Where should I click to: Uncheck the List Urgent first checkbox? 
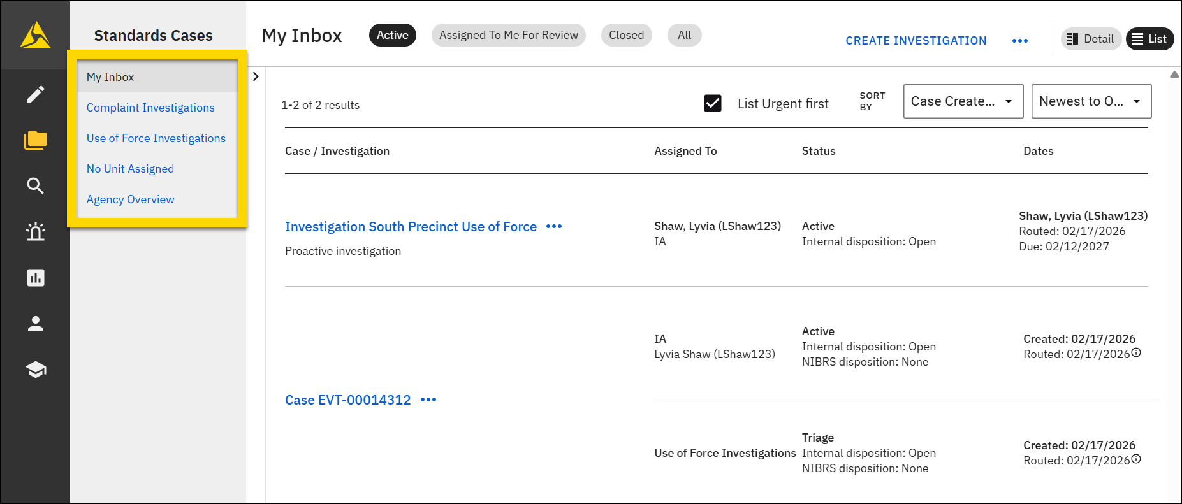point(713,103)
